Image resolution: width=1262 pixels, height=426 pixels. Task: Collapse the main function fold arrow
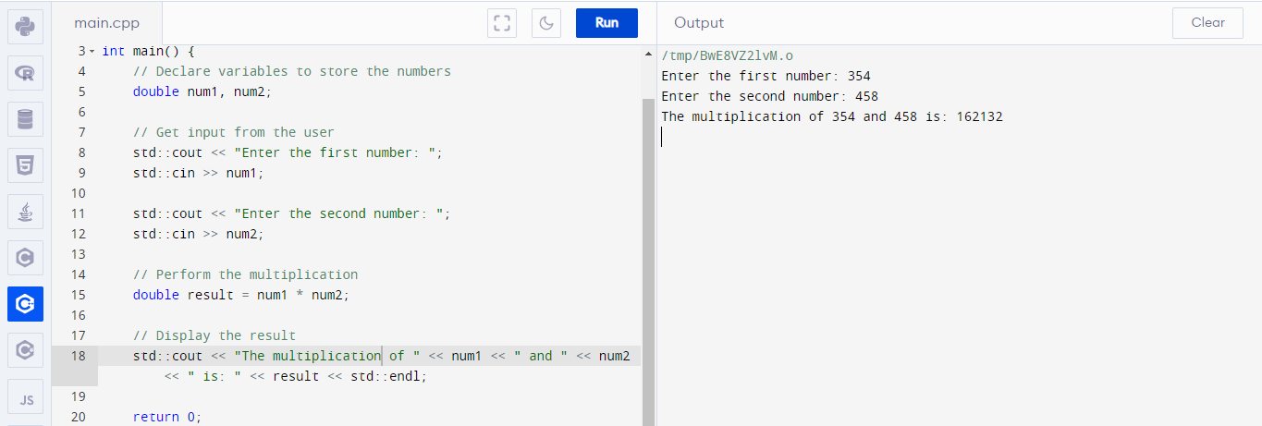point(92,51)
